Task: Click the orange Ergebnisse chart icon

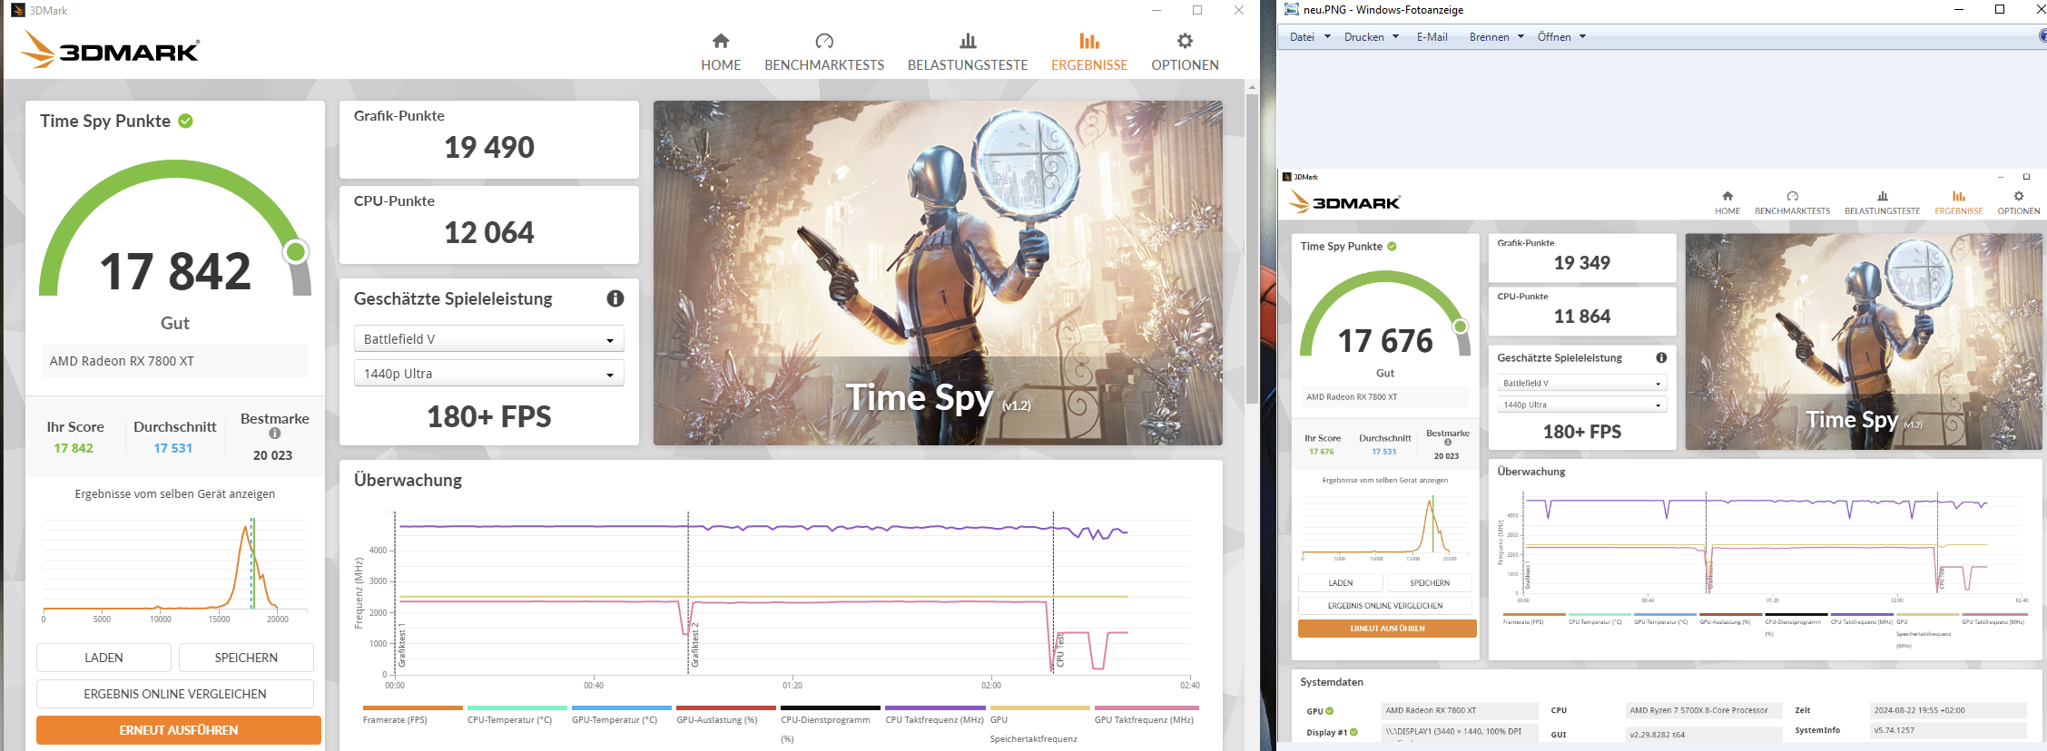Action: click(1089, 41)
